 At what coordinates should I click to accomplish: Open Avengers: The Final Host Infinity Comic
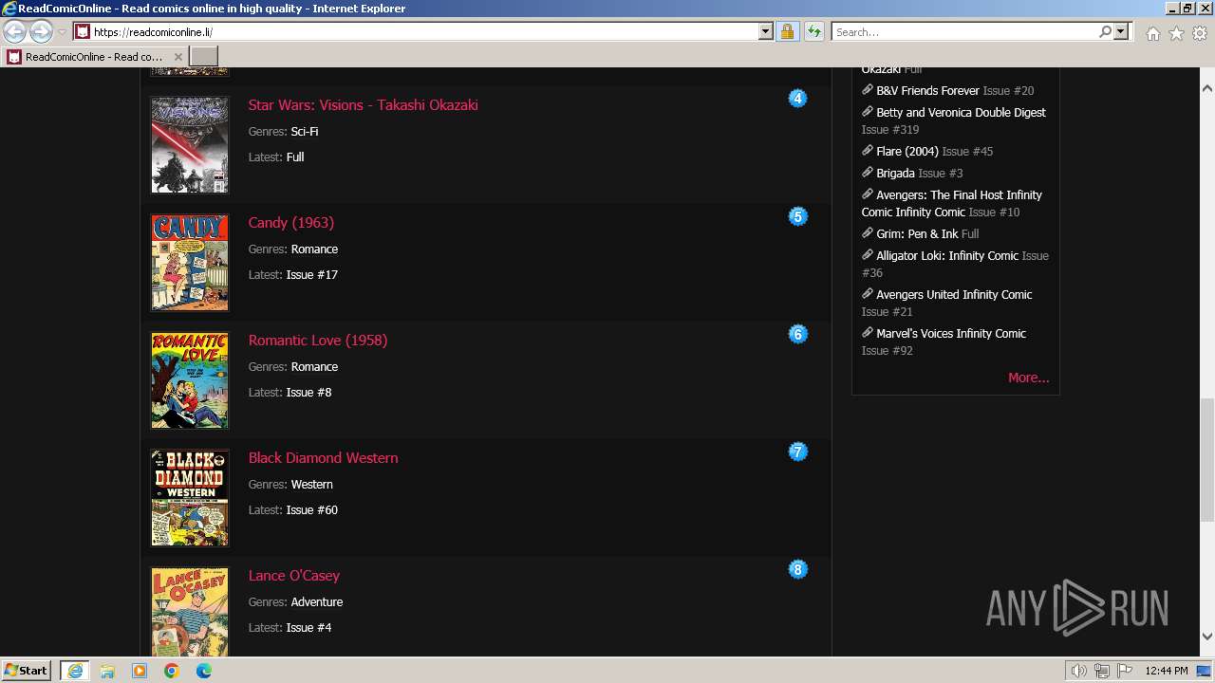[x=952, y=204]
